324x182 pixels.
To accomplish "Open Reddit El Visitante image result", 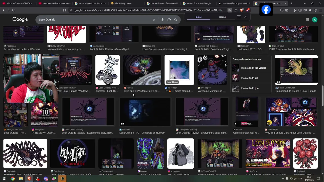I will [x=142, y=70].
